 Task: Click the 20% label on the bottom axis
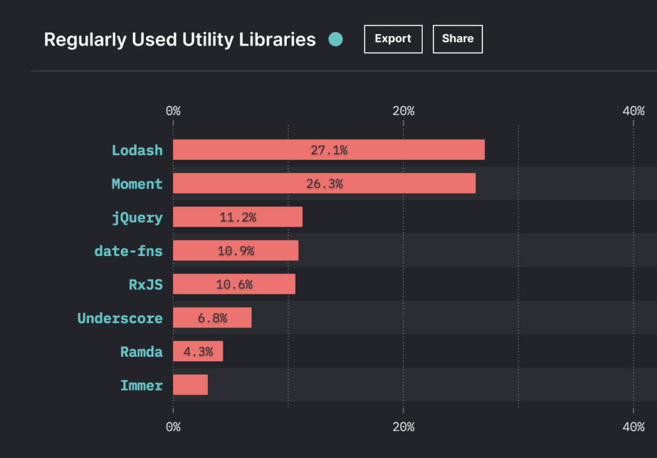[x=404, y=426]
